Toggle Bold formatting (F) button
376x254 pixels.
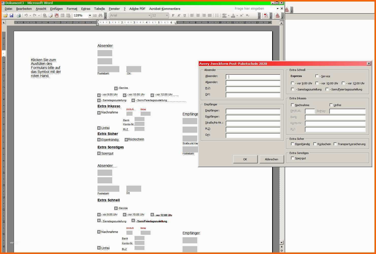[173, 15]
